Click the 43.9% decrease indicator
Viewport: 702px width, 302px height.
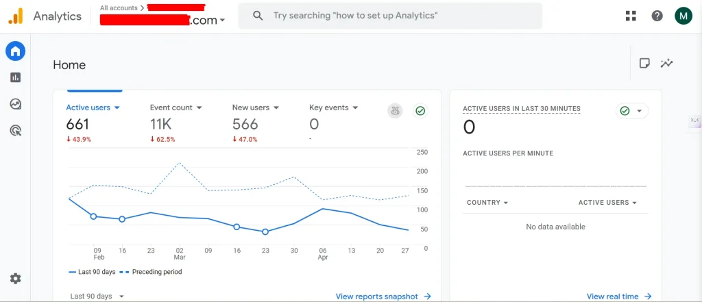tap(79, 139)
